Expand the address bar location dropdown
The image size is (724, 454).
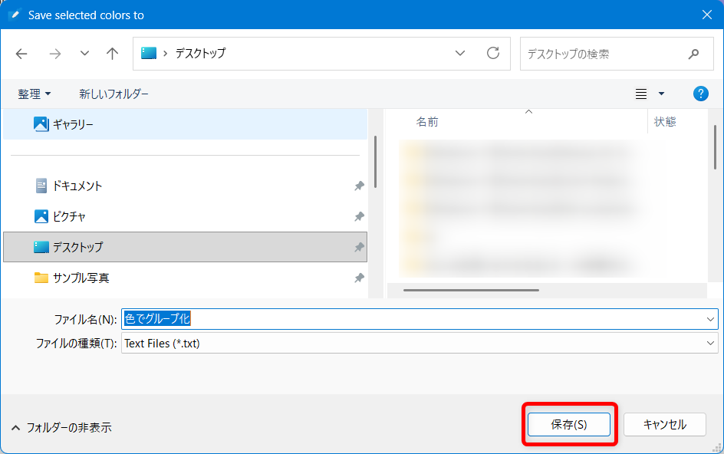pos(459,54)
